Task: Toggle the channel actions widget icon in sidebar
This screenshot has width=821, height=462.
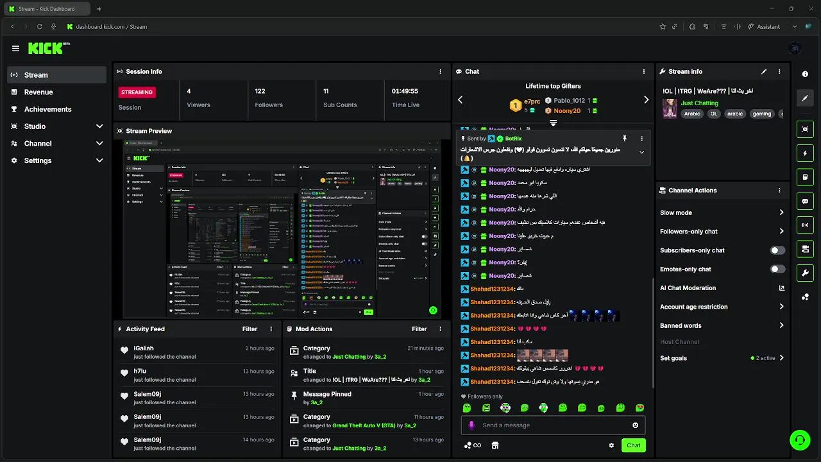Action: (805, 249)
